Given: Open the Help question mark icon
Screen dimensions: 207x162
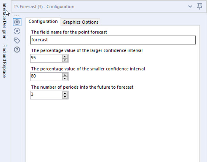Looking at the screenshot, I should click(17, 50).
